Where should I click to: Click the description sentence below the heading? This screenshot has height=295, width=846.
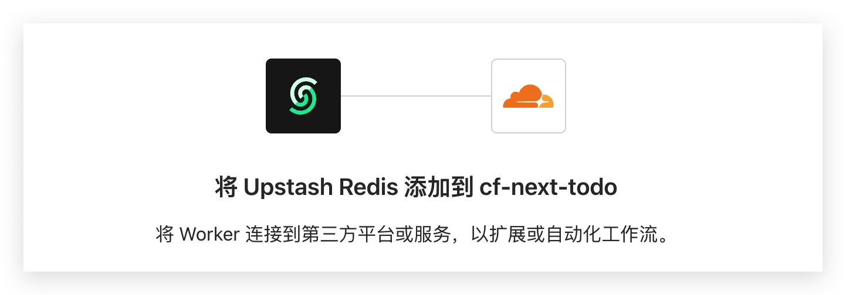tap(412, 235)
